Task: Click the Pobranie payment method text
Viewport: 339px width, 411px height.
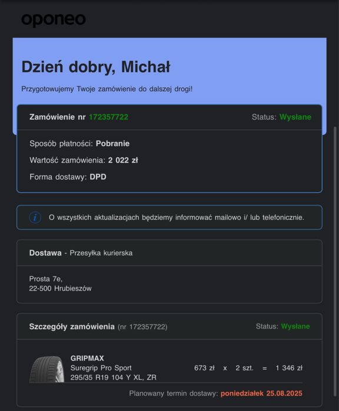Action: tap(112, 143)
